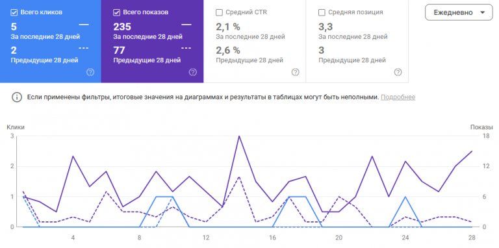The width and height of the screenshot is (499, 248).
Task: Click x-axis label 24
Action: (x=405, y=238)
